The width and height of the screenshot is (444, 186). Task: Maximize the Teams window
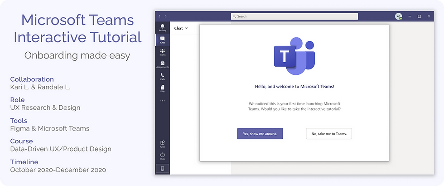[420, 16]
